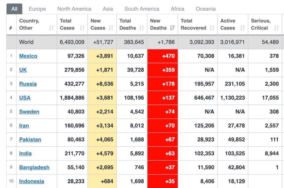Image resolution: width=284 pixels, height=188 pixels.
Task: Click Mexico new deaths +470 cell
Action: (x=163, y=56)
